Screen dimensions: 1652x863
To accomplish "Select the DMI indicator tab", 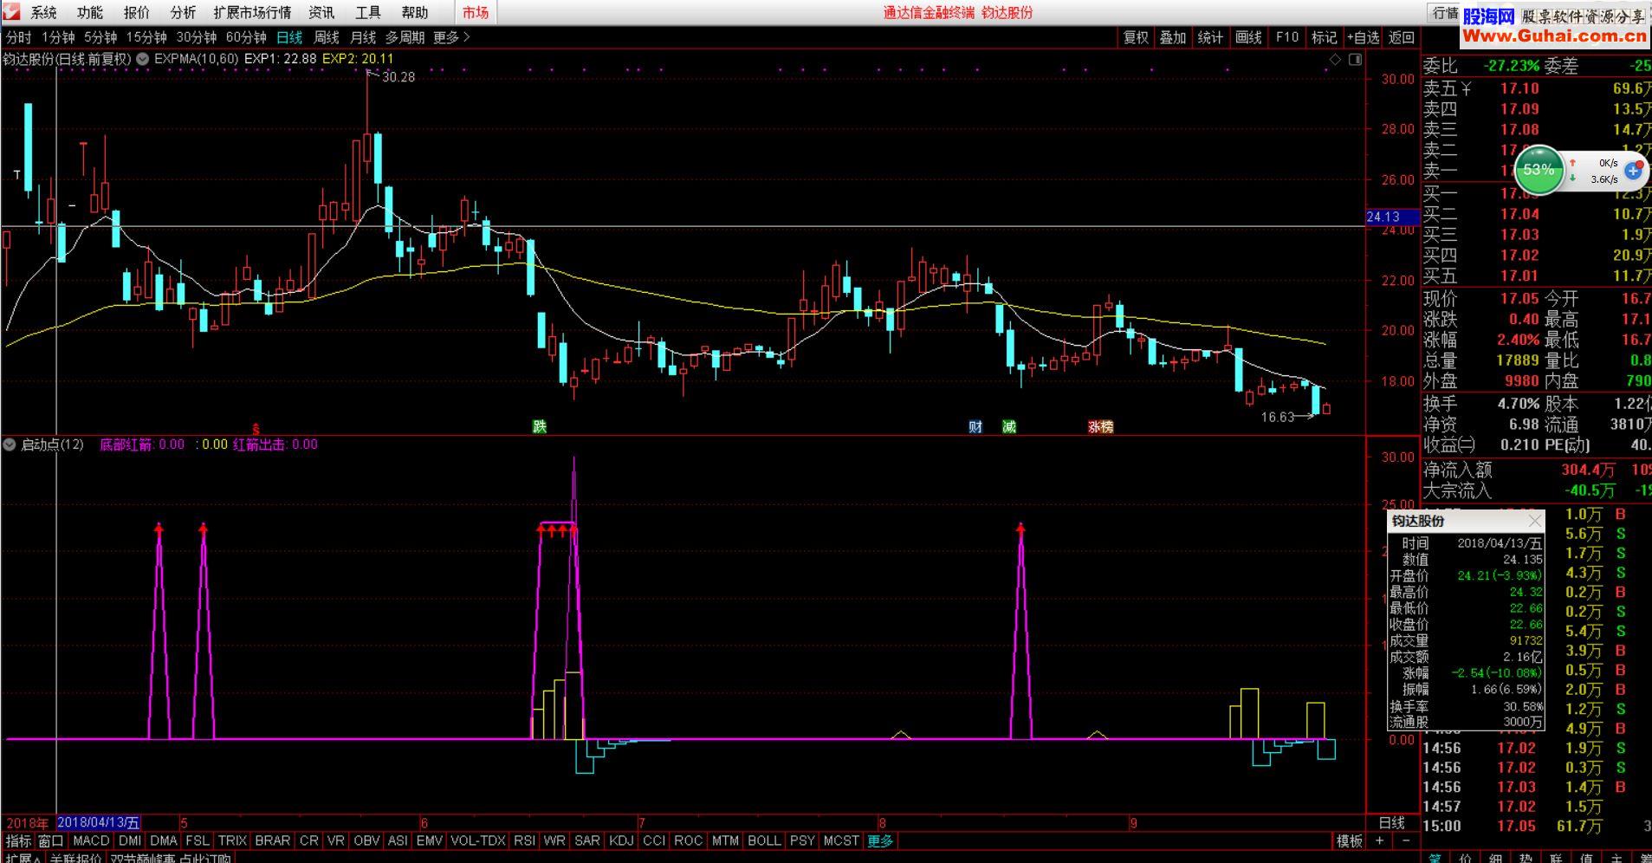I will pos(130,840).
